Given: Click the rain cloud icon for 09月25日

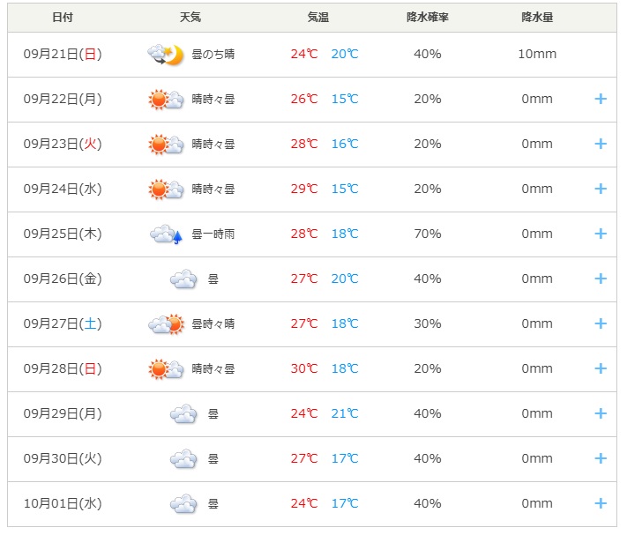Looking at the screenshot, I should [x=165, y=234].
